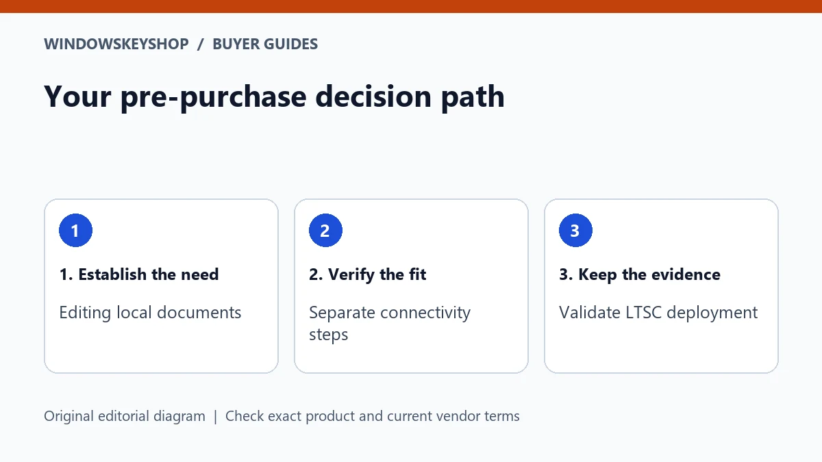Click the '2. Verify the fit' title

coord(368,274)
